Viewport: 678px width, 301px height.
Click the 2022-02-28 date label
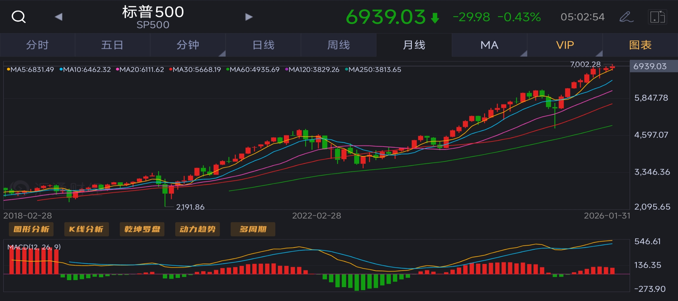tap(317, 216)
